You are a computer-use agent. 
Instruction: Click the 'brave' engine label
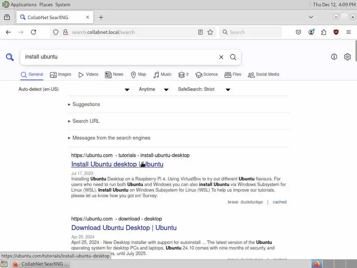pyautogui.click(x=233, y=202)
